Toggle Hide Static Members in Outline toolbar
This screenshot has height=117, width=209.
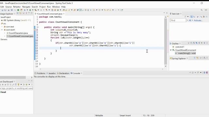(x=199, y=43)
